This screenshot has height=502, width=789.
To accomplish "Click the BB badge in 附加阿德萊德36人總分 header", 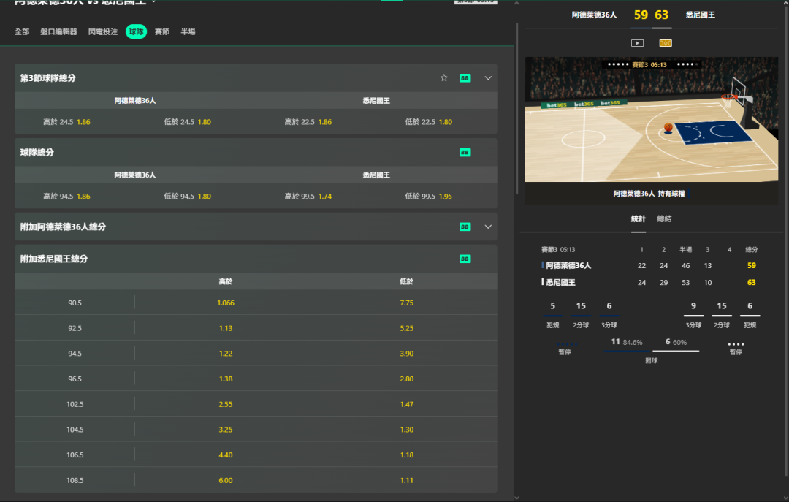I will 465,227.
